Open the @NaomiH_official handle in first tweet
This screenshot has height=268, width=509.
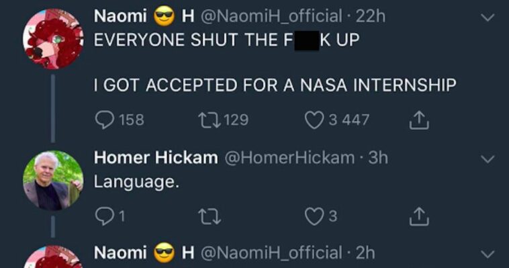[272, 16]
